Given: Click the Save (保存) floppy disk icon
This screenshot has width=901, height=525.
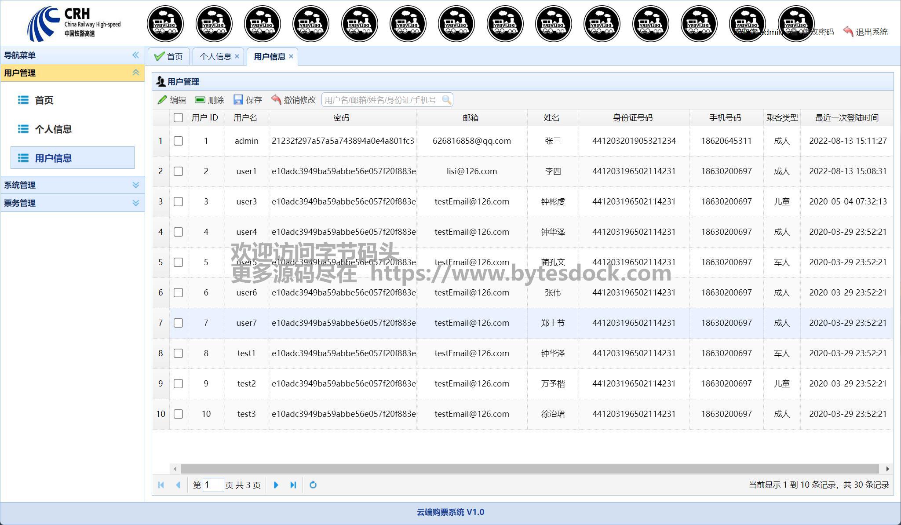Looking at the screenshot, I should 238,100.
